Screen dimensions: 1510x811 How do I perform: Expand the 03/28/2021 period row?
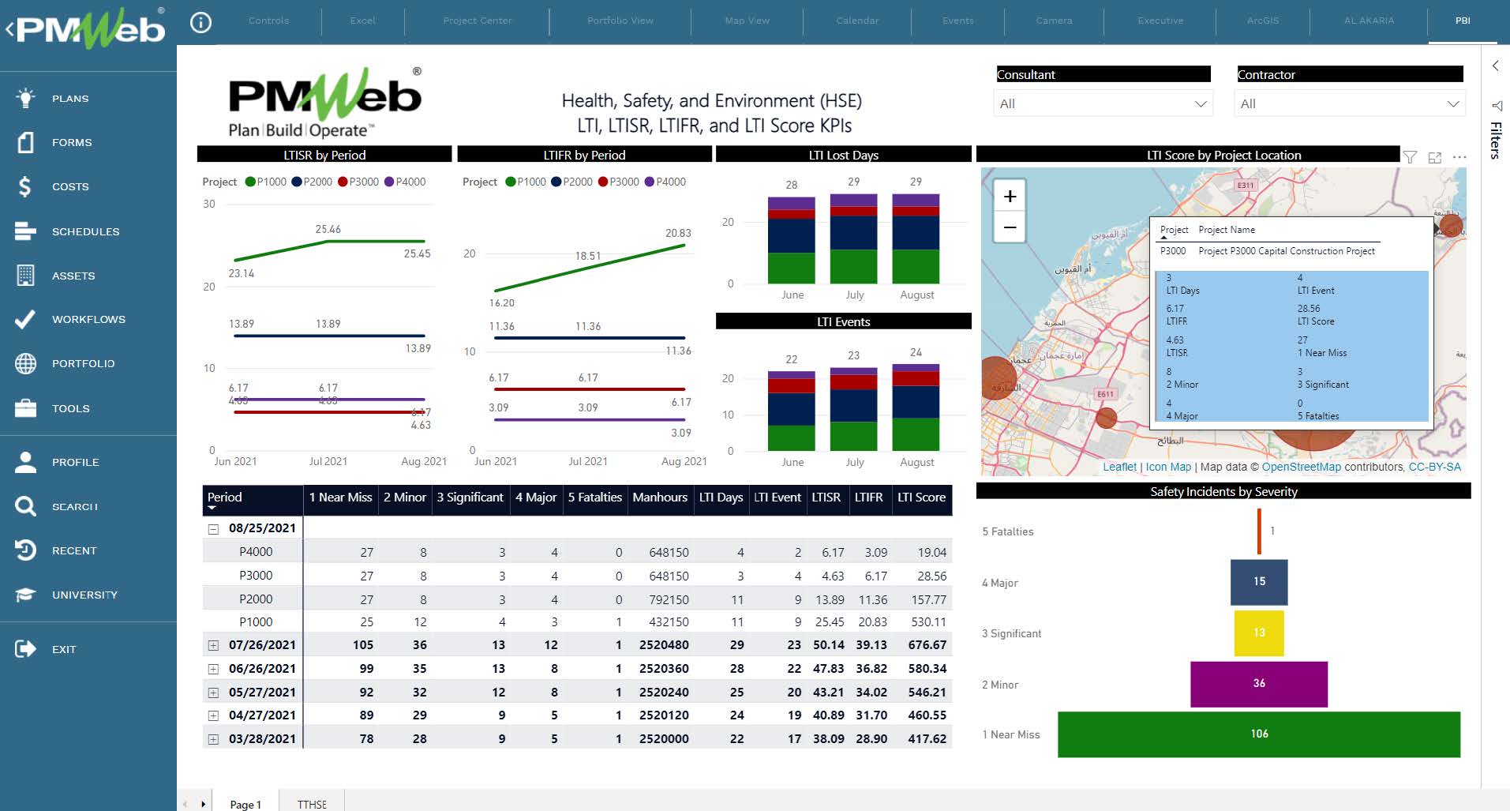213,739
